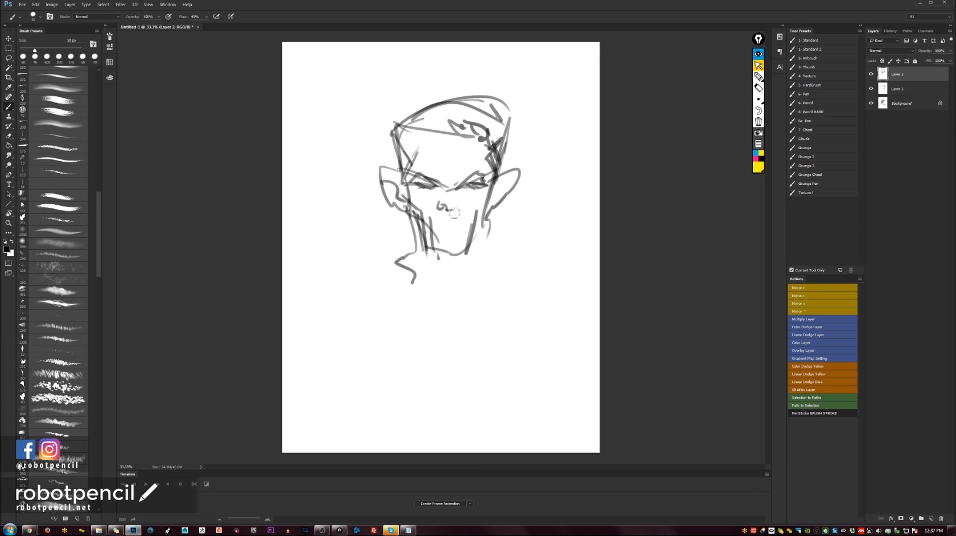The width and height of the screenshot is (956, 536).
Task: Open the layer blend mode dropdown
Action: click(x=891, y=51)
